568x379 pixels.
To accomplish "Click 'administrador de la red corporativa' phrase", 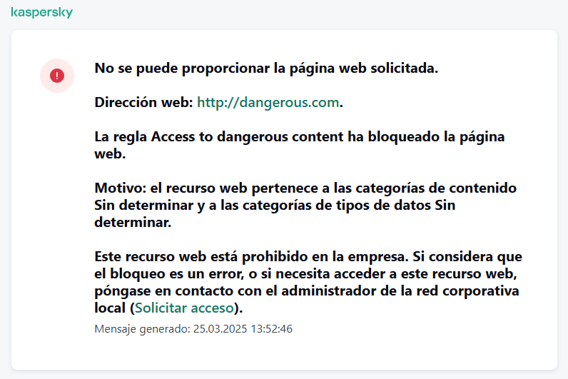I will (400, 291).
